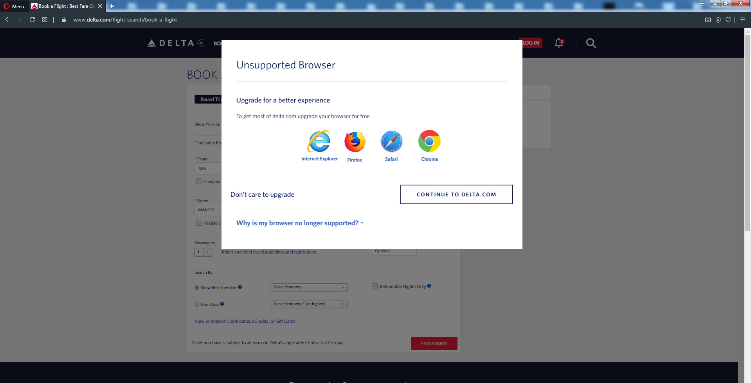Reload the page with refresh icon
This screenshot has width=751, height=383.
tap(32, 20)
